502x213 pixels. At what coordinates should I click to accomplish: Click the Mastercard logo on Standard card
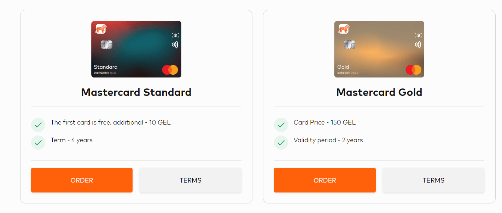(170, 70)
